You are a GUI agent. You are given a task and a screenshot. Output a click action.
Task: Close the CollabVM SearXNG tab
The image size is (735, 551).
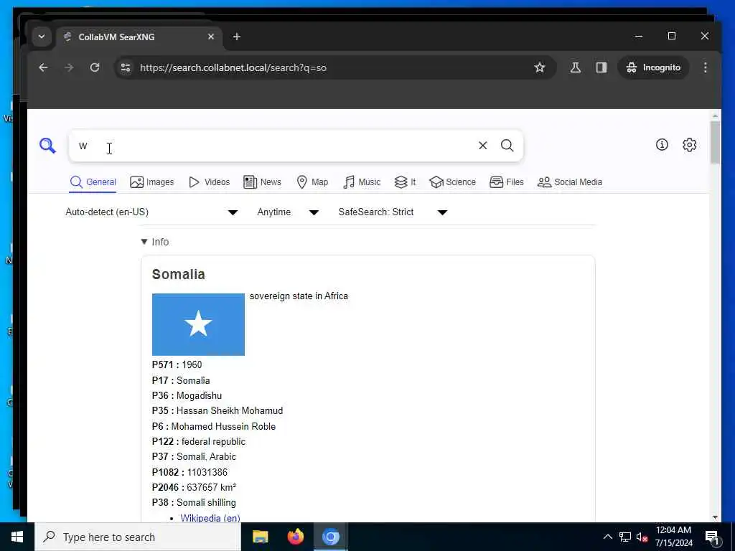click(x=211, y=37)
